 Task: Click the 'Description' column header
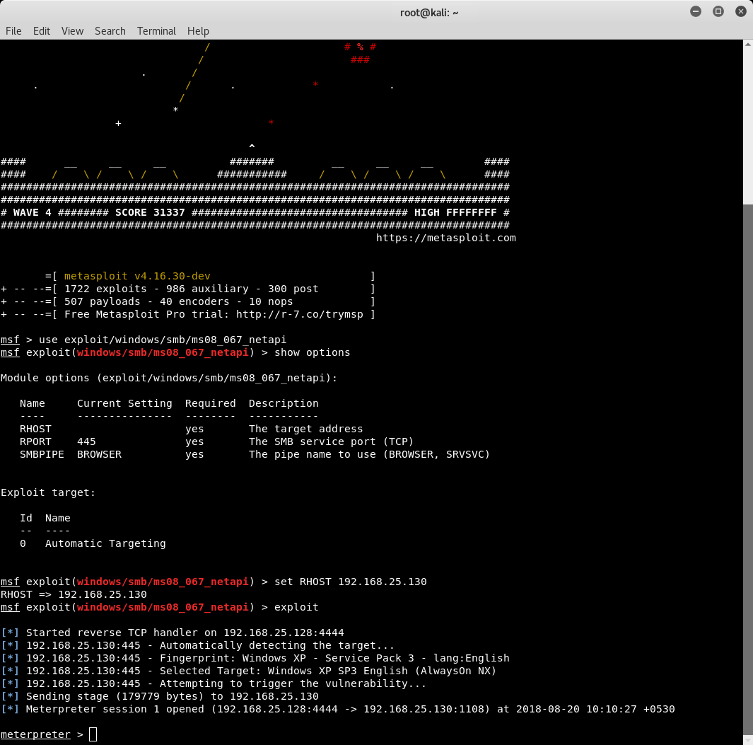point(284,404)
